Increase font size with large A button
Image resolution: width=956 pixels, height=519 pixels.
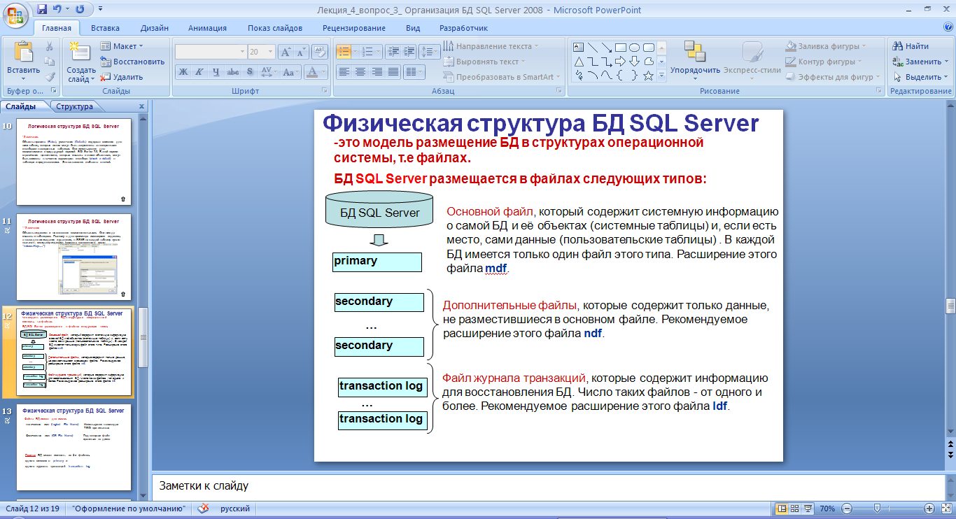pos(286,52)
